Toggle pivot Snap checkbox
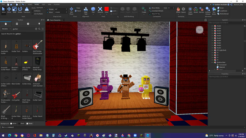The width and height of the screenshot is (246, 138). [x=75, y=8]
